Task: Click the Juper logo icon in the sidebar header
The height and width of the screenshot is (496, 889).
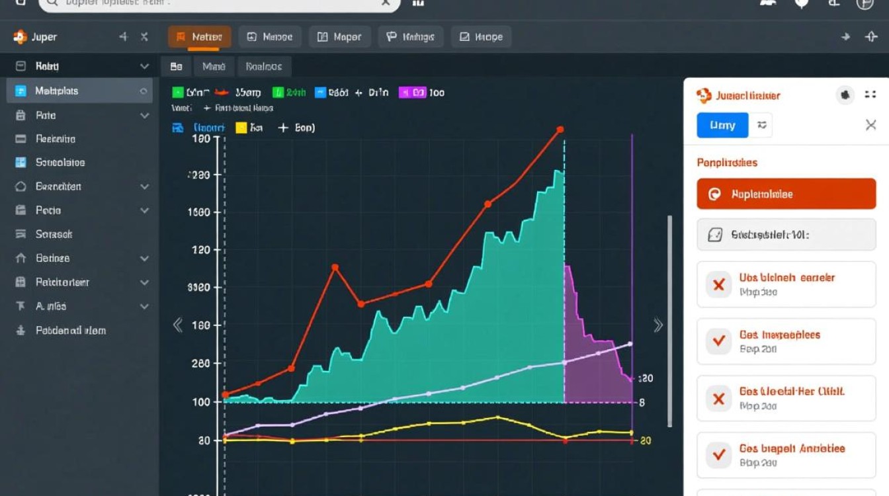Action: coord(20,38)
